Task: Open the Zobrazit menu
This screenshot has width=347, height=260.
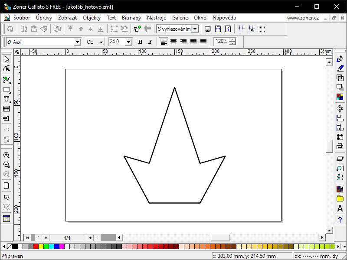Action: point(68,18)
